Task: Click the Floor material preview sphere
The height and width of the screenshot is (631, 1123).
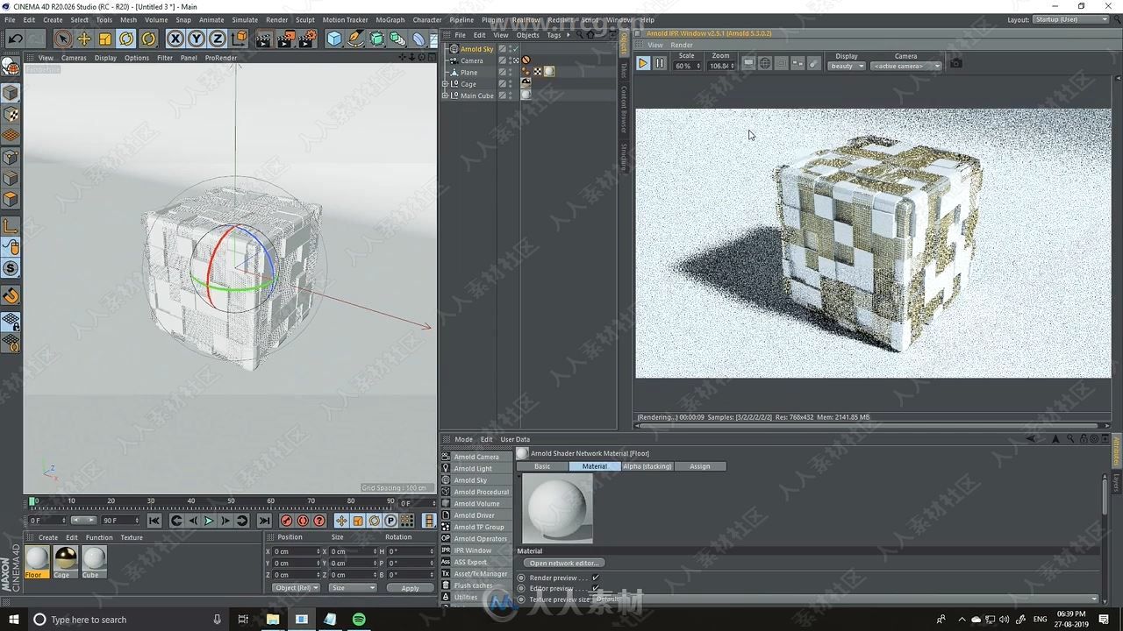Action: [557, 508]
